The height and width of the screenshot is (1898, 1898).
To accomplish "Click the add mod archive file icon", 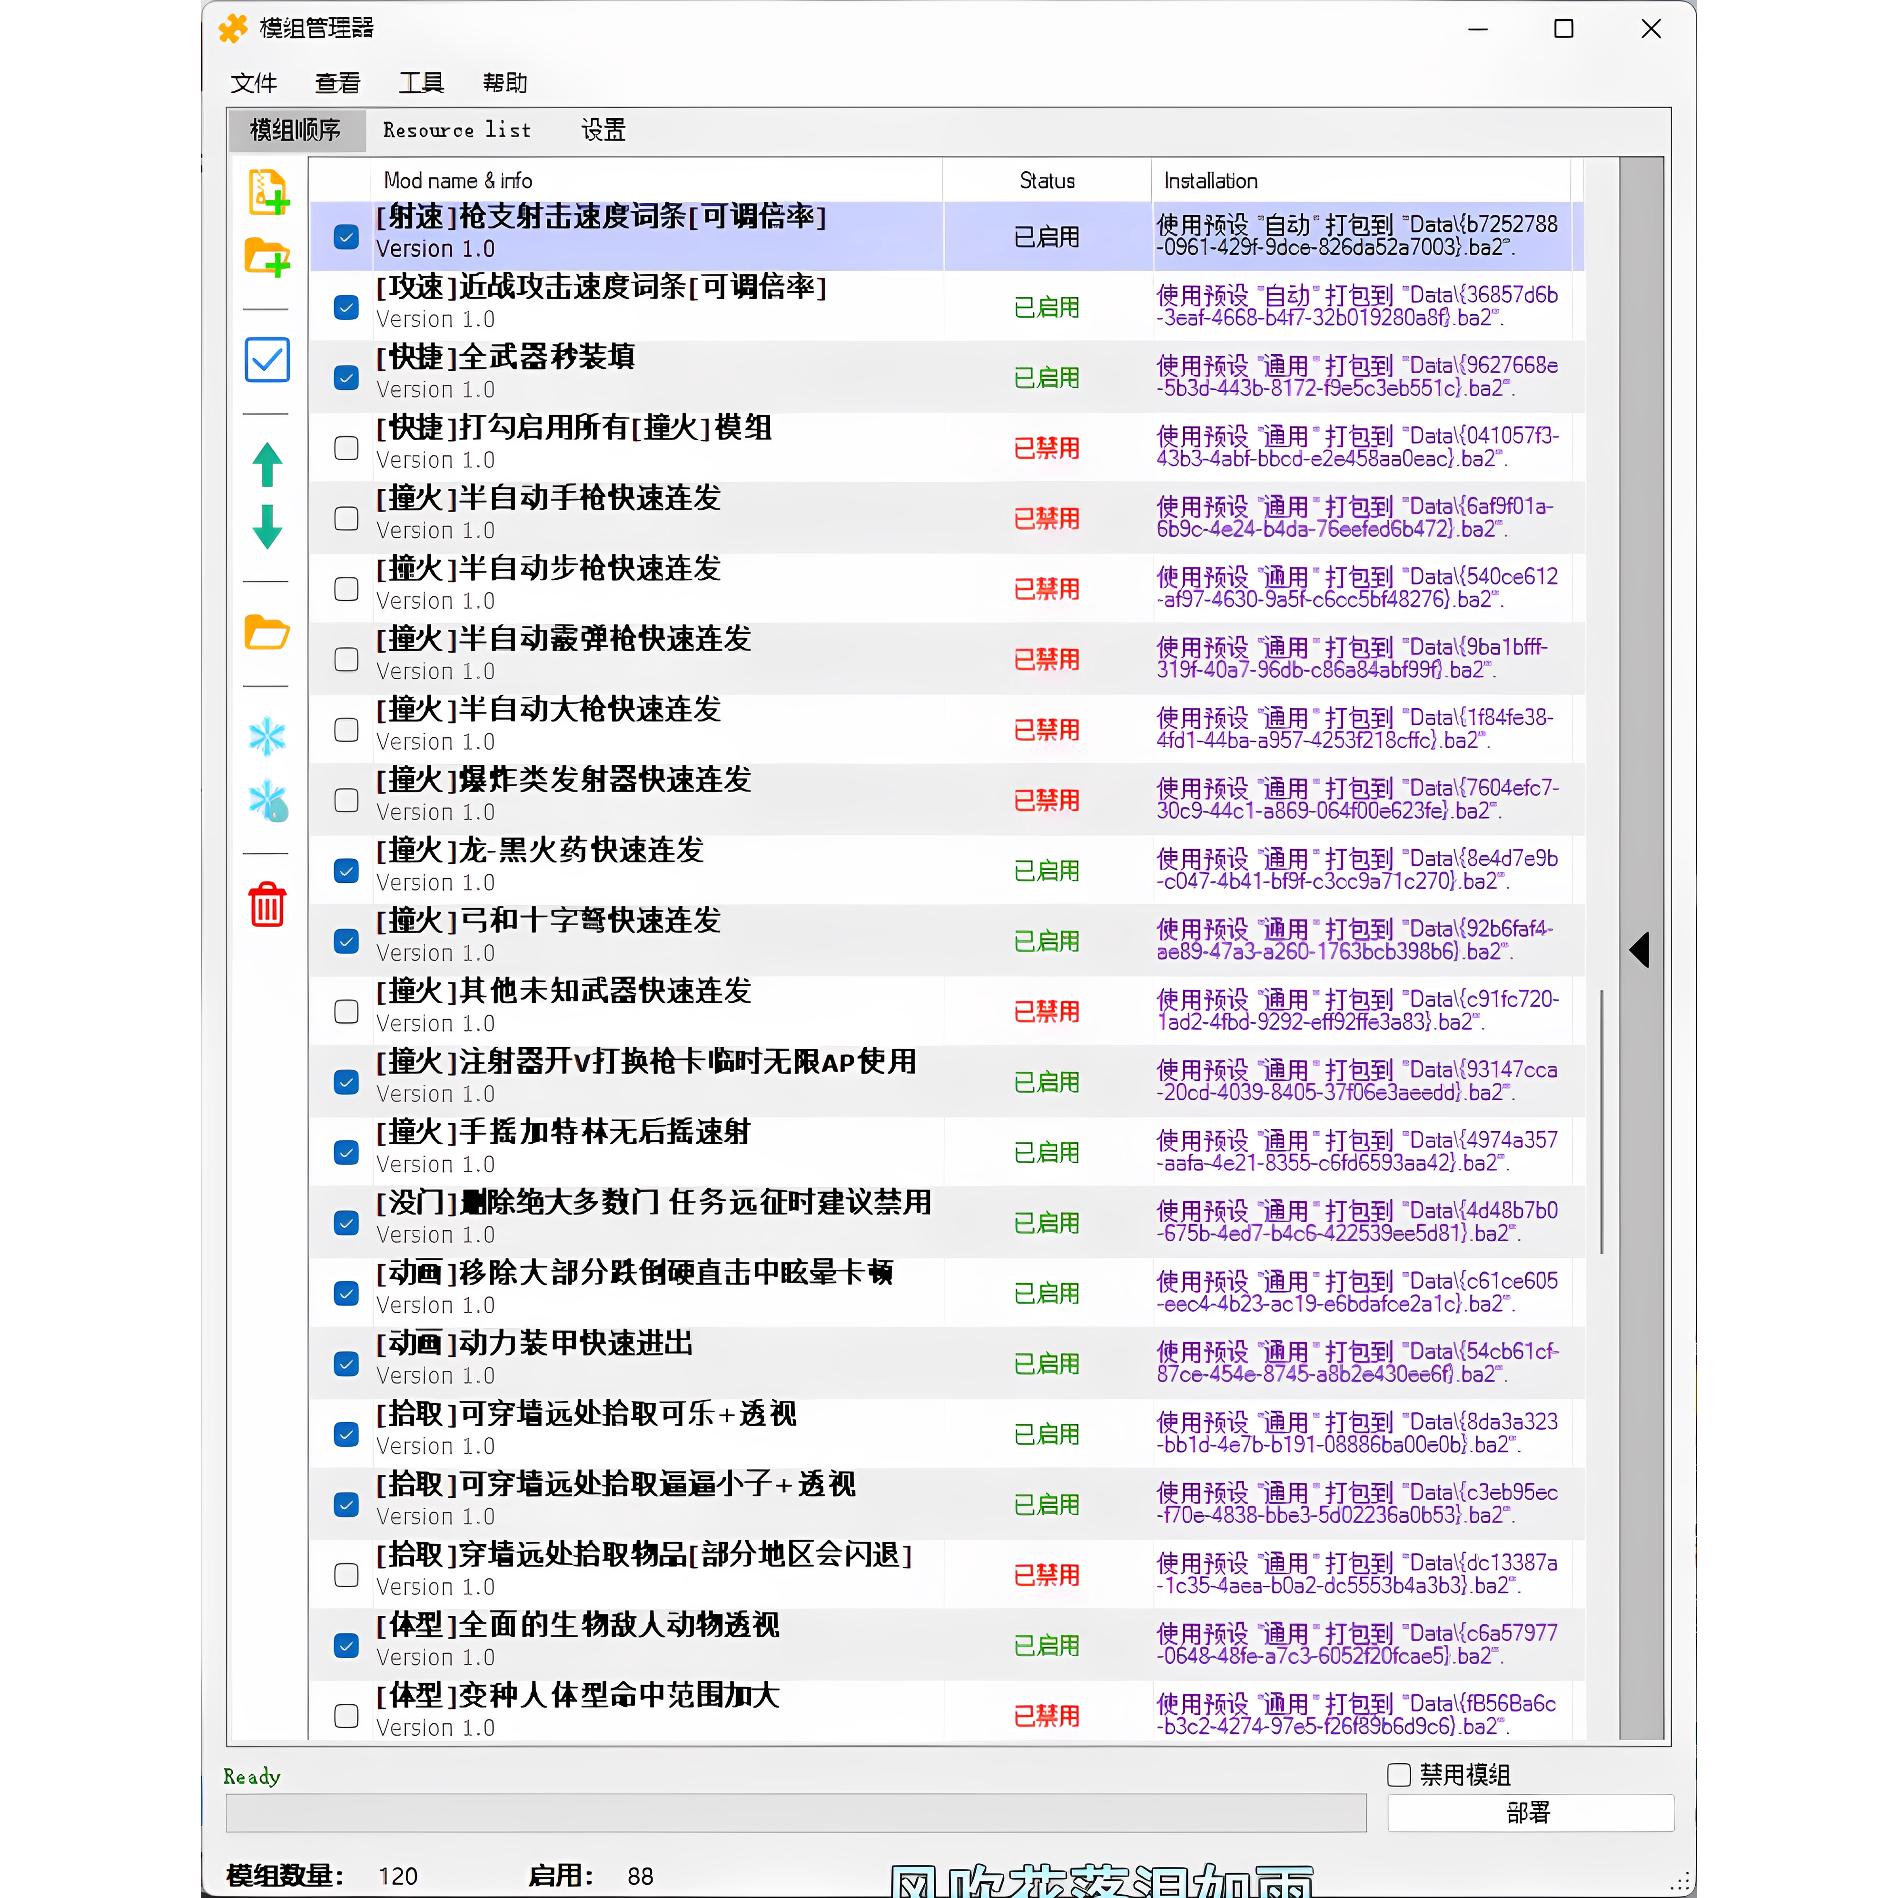I will [x=267, y=192].
